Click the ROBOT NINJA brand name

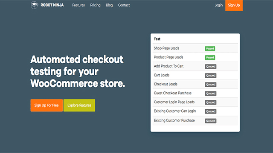click(52, 5)
